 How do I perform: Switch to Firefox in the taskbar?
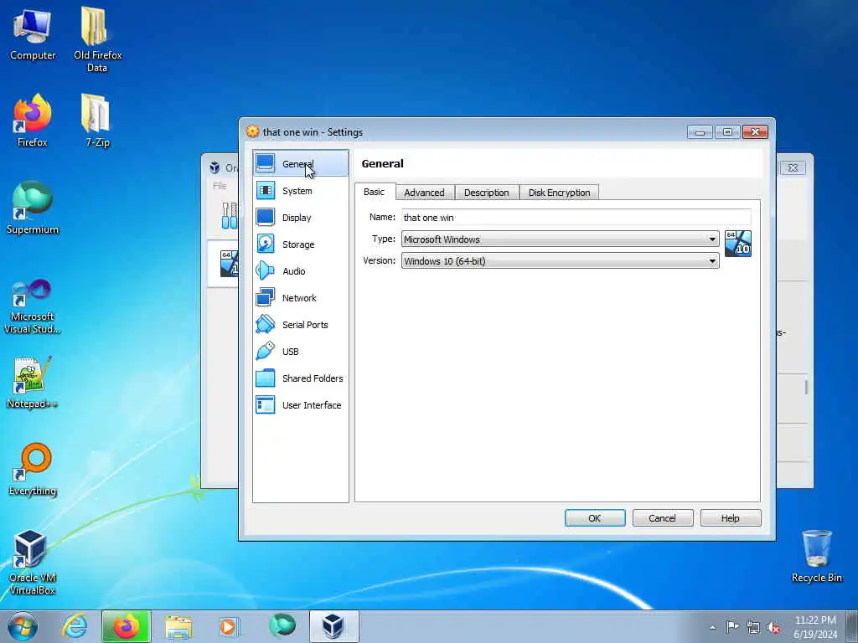[x=126, y=626]
